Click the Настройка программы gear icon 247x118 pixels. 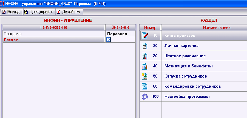tap(144, 97)
